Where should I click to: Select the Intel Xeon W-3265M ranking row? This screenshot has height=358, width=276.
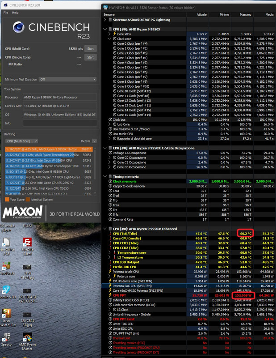coord(49,161)
